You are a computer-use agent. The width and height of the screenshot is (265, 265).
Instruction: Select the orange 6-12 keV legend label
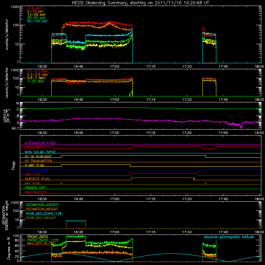click(x=35, y=11)
